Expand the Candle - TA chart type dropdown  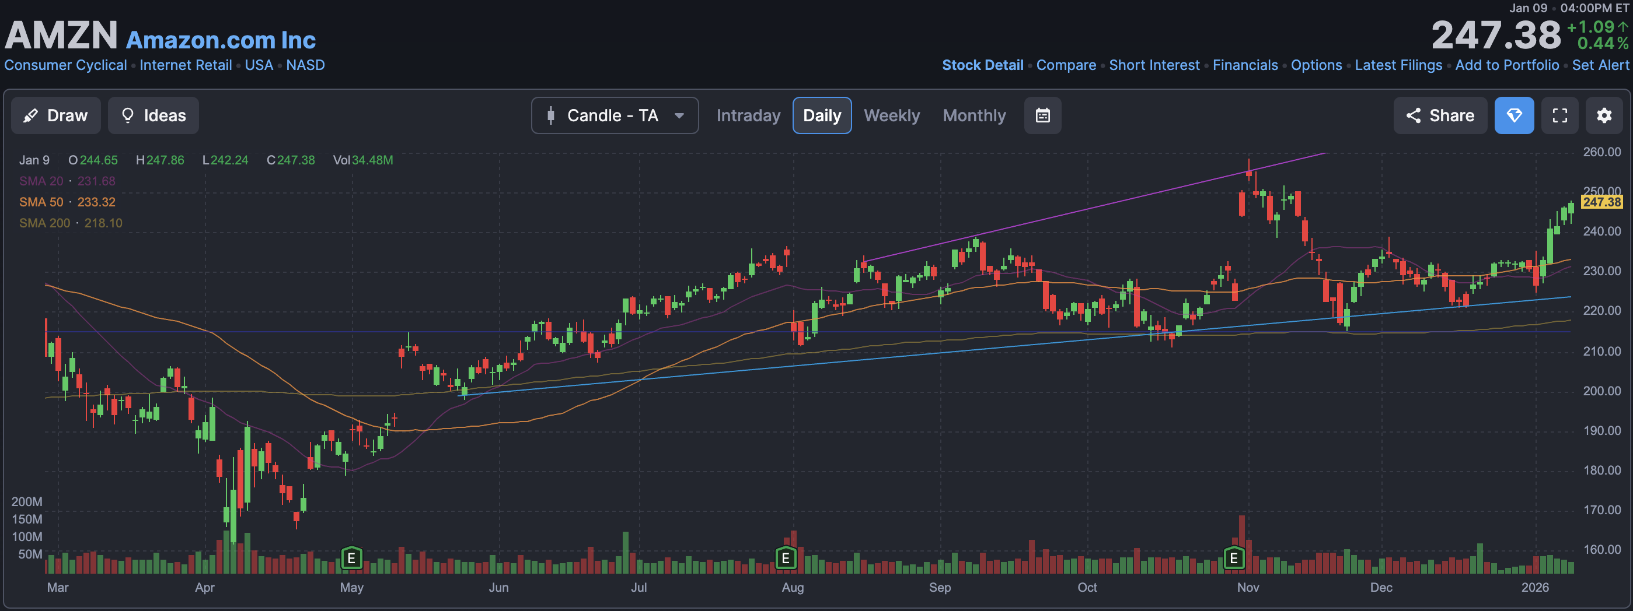pyautogui.click(x=615, y=115)
